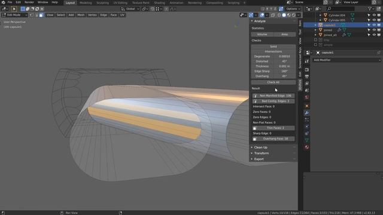Open the Render menu

click(29, 2)
